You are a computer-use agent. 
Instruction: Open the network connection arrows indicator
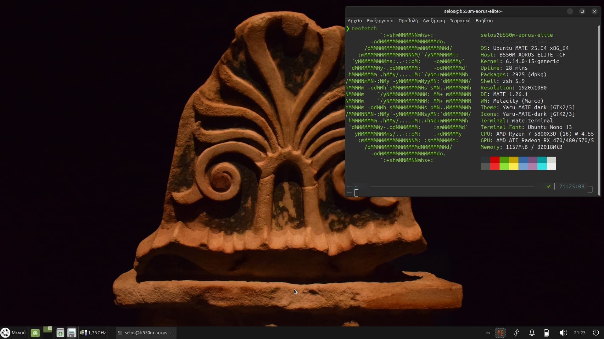click(x=516, y=333)
